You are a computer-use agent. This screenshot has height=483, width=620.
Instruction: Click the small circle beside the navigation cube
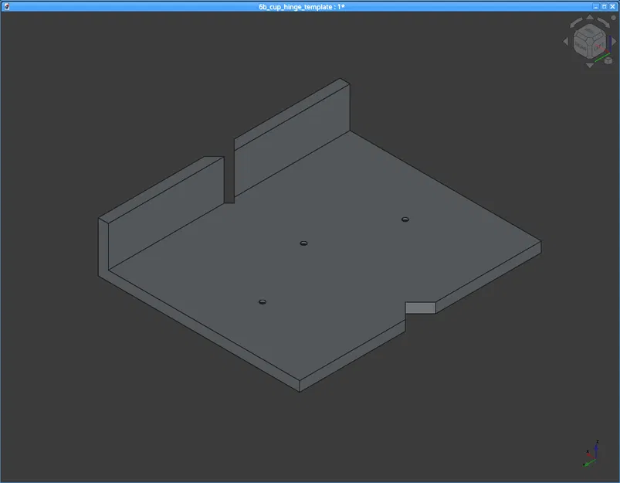pos(613,18)
